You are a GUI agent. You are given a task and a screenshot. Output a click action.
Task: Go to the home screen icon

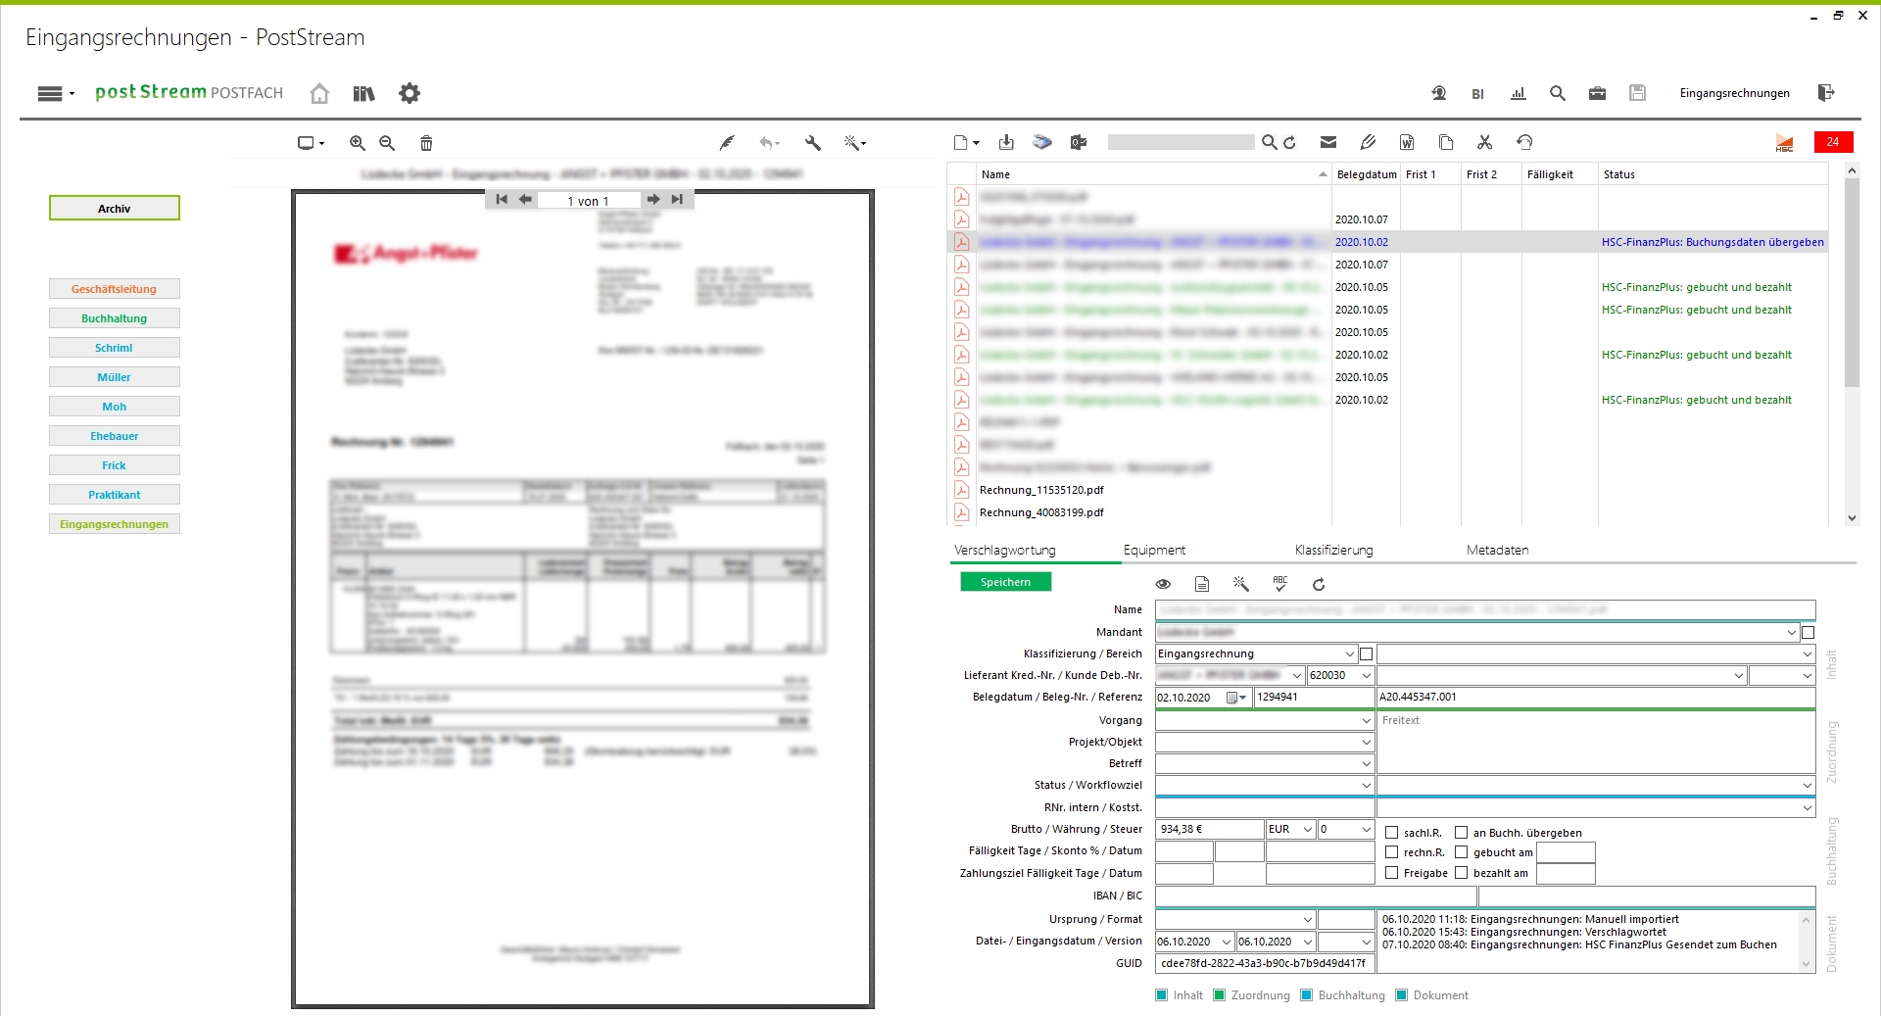tap(319, 93)
